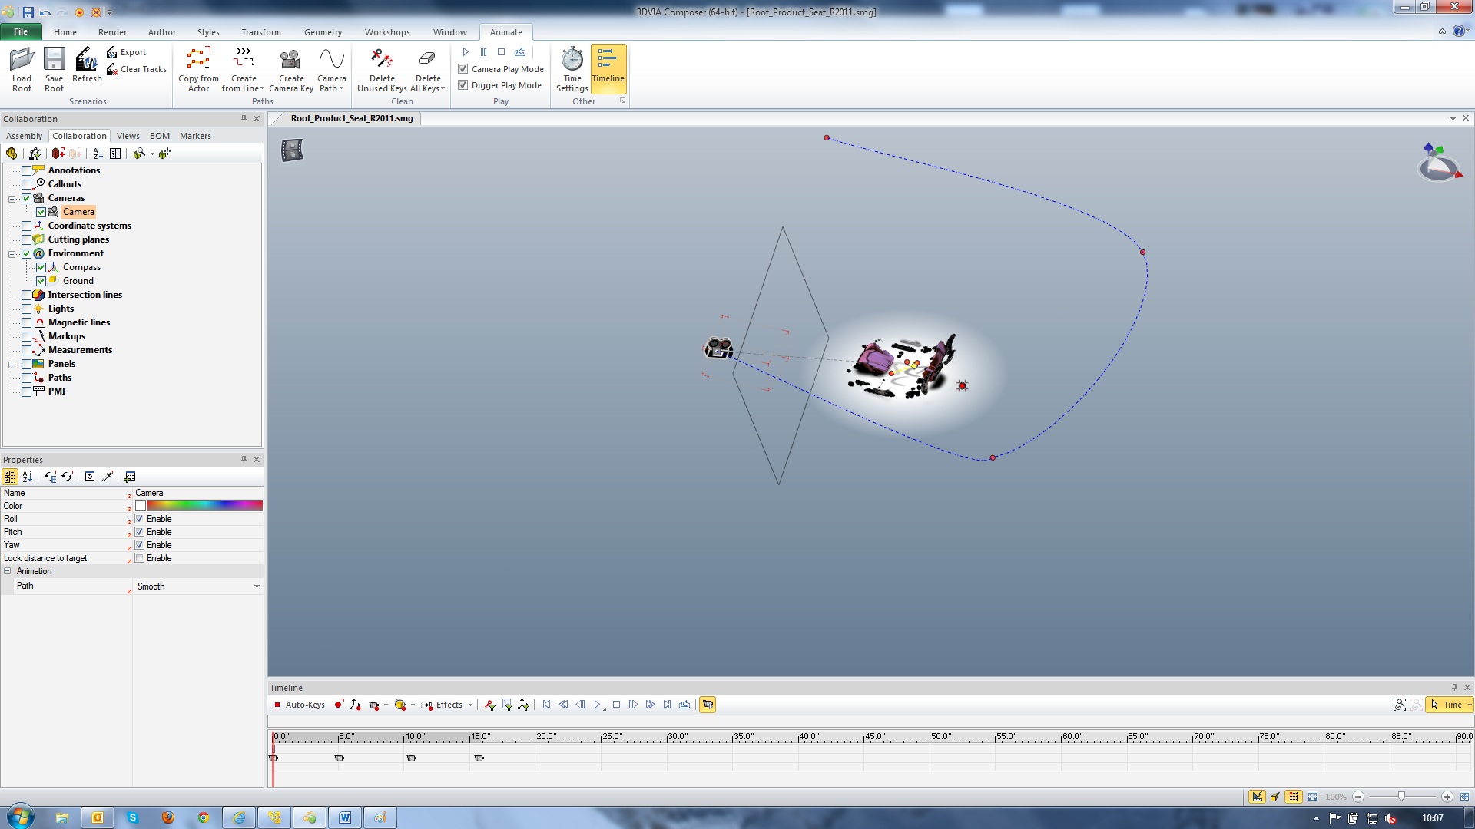Click ribbon Pause animation icon
The width and height of the screenshot is (1475, 829).
click(x=483, y=52)
